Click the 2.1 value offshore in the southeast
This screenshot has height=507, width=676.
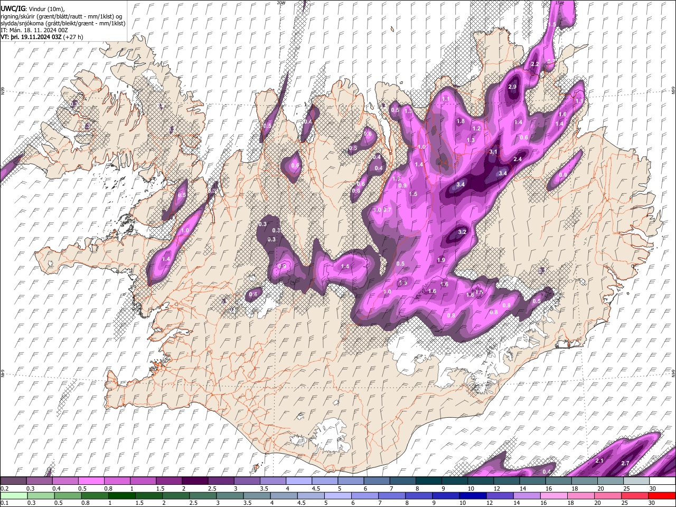(599, 461)
